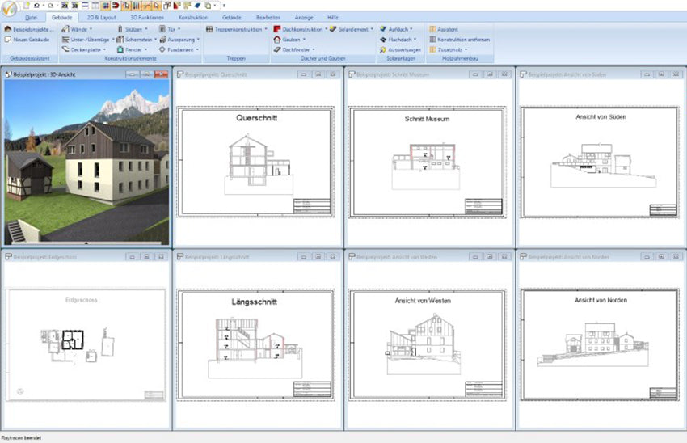Open the Dachkonstruktion dropdown menu

[325, 29]
